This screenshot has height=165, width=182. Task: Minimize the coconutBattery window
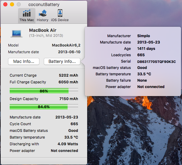pos(12,4)
